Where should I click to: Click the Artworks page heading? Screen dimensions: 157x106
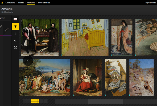[x=7, y=9]
